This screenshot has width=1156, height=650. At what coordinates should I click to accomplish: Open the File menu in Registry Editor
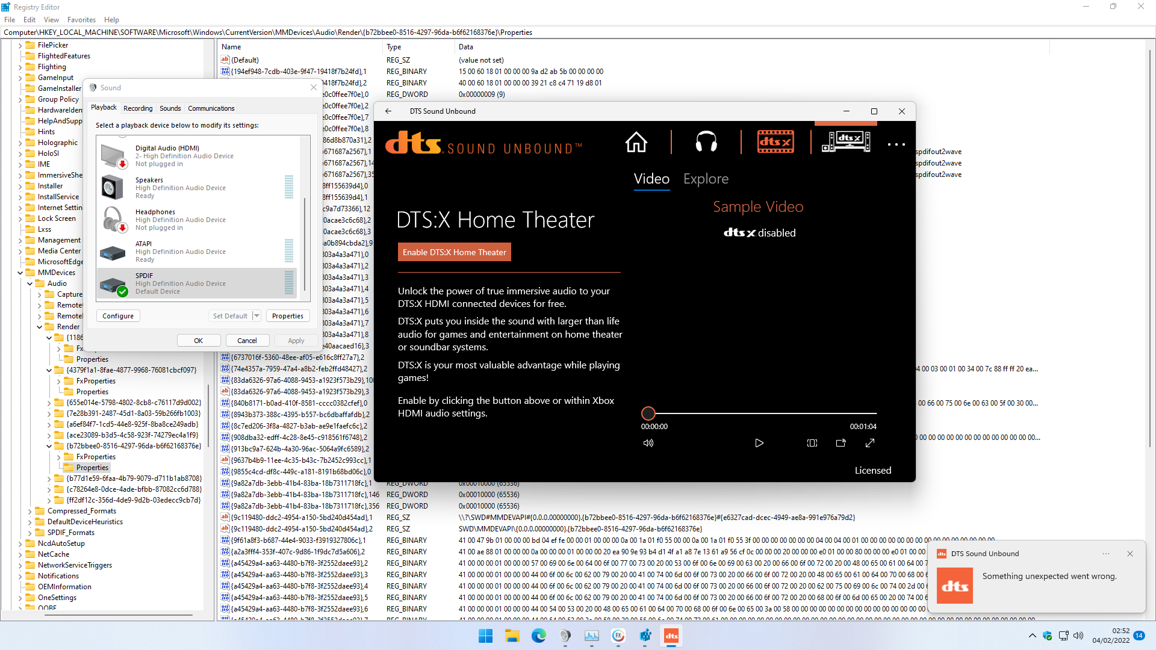(10, 20)
